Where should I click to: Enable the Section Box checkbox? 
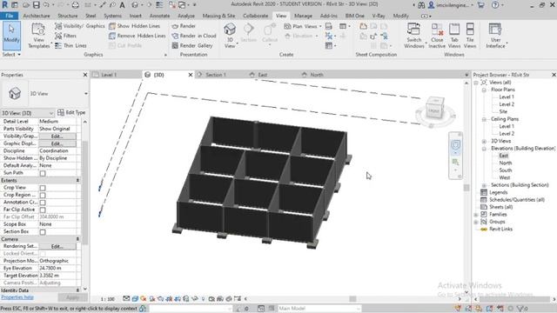[x=43, y=232]
